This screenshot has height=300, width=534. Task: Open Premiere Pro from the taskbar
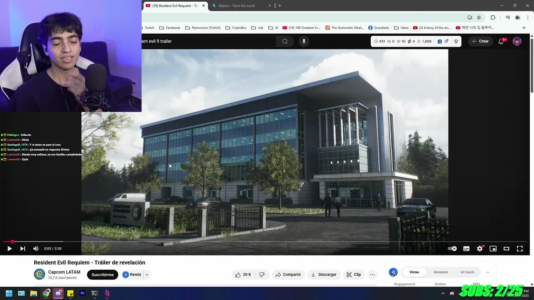tap(83, 293)
